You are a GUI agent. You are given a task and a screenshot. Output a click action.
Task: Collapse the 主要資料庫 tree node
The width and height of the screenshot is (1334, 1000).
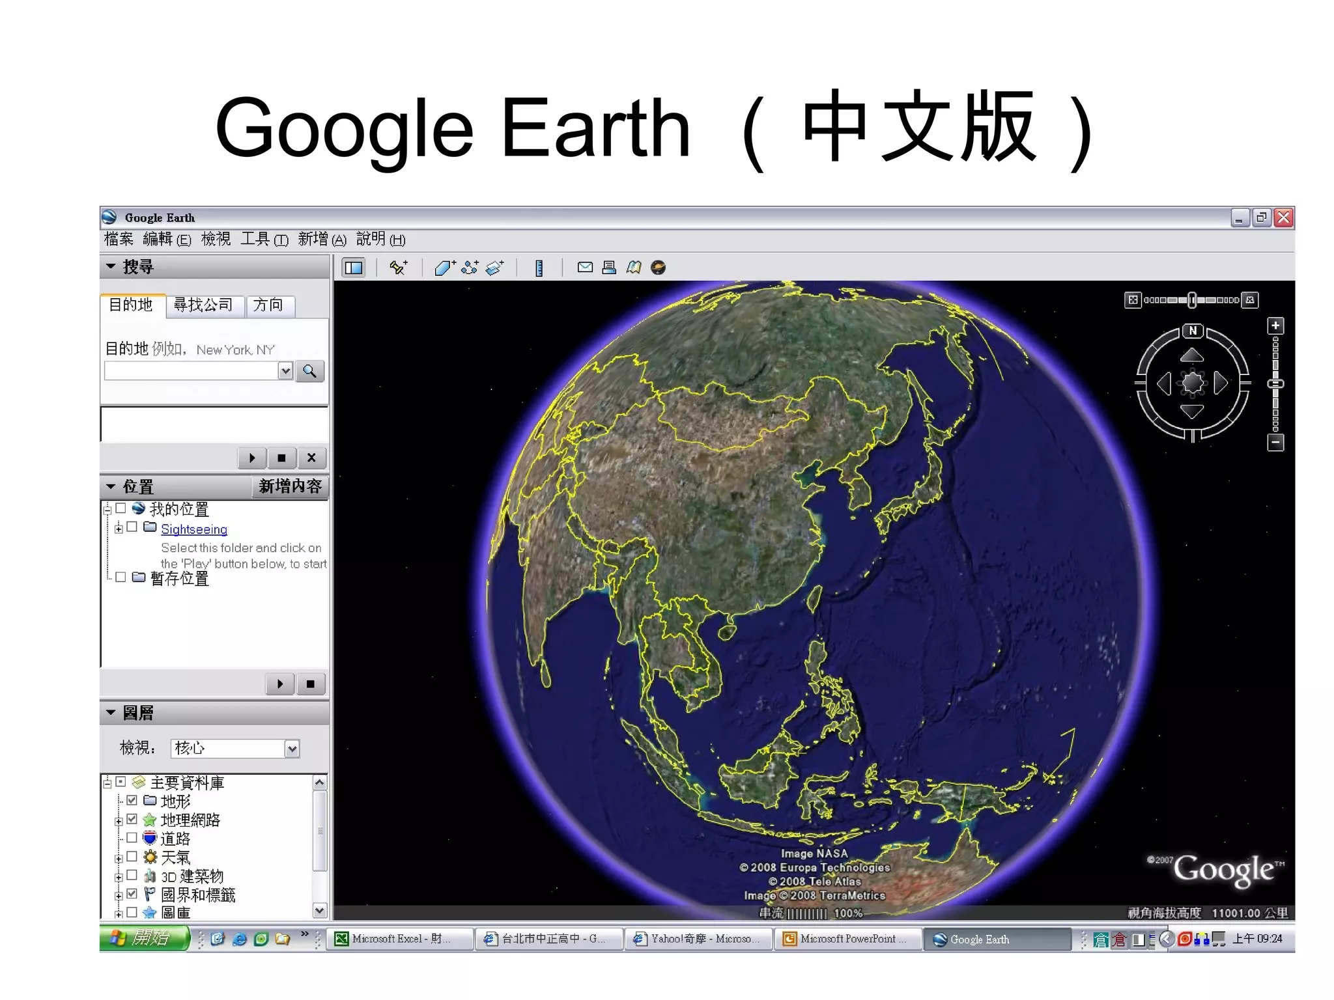click(107, 783)
